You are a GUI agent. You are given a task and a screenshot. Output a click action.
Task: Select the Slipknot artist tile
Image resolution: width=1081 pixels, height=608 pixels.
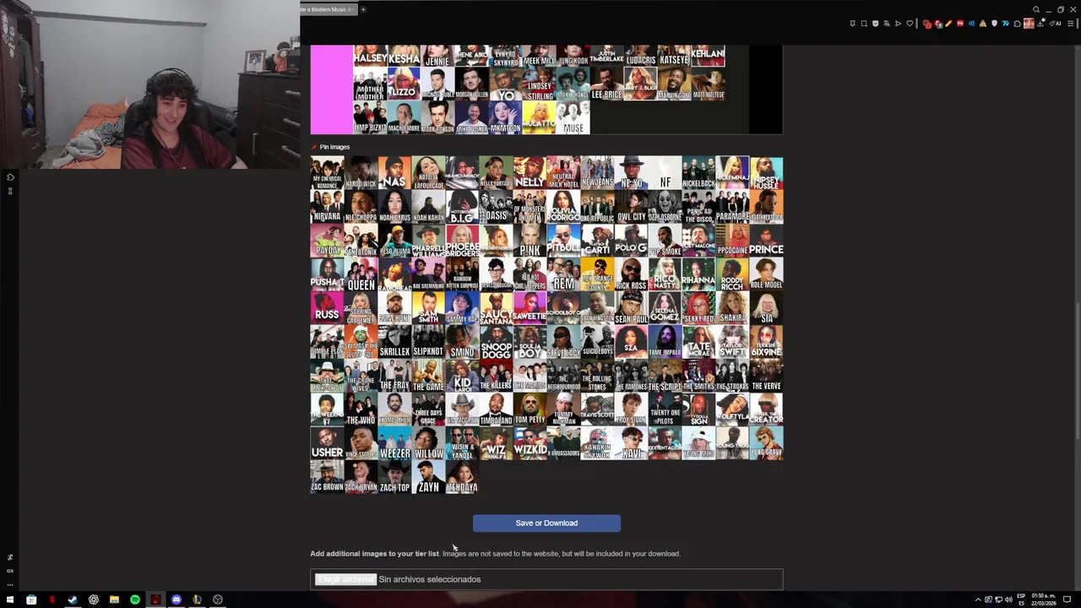[429, 342]
